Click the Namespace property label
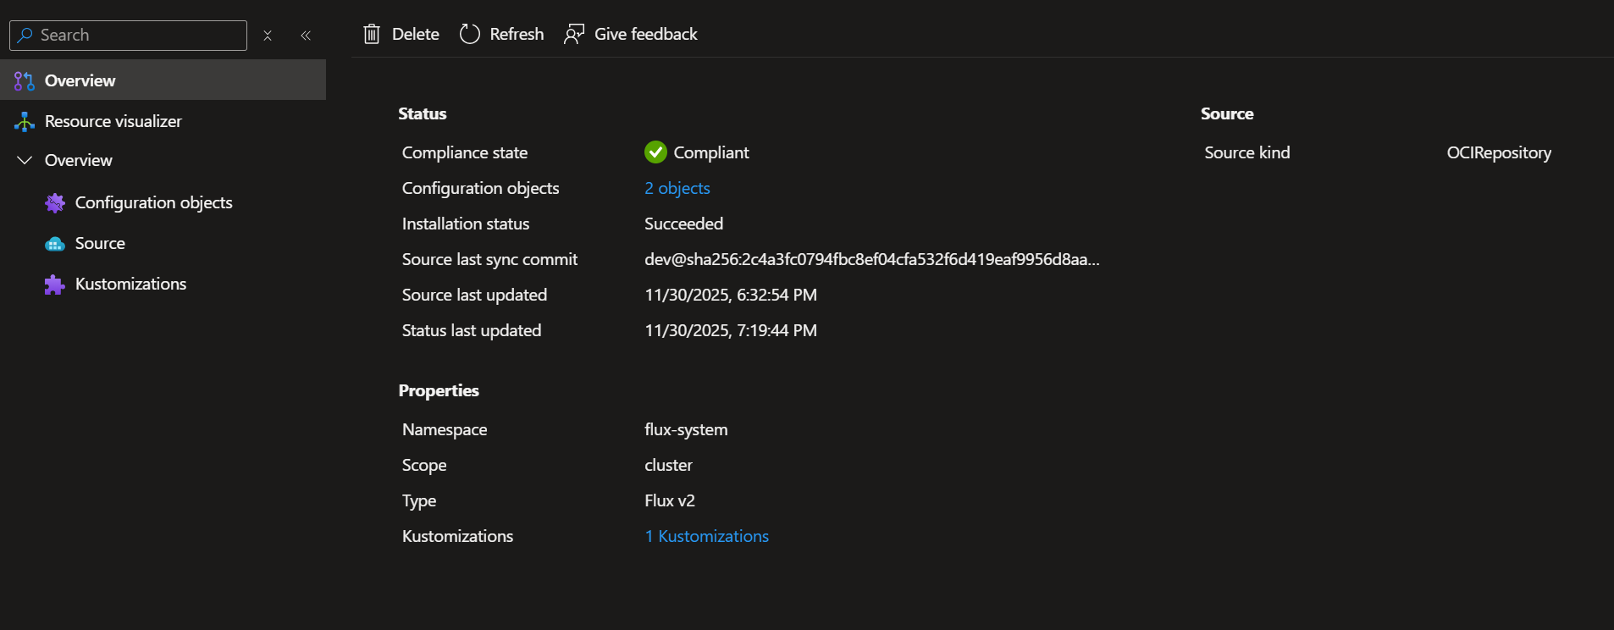This screenshot has height=630, width=1614. [x=445, y=429]
